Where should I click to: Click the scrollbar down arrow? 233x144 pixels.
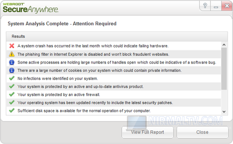pyautogui.click(x=224, y=112)
